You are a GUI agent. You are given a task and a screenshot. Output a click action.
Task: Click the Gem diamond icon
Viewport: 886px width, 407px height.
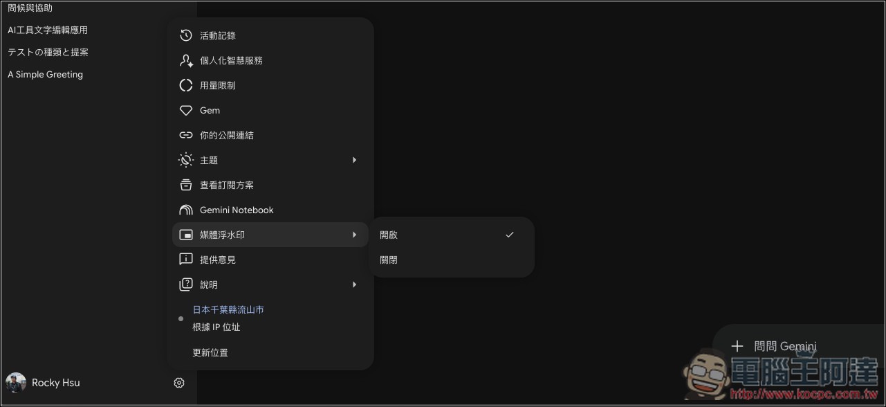coord(186,110)
